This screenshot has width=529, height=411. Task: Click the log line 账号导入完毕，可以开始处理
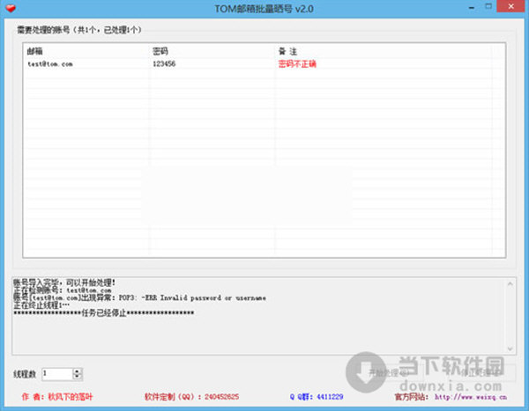tap(64, 283)
